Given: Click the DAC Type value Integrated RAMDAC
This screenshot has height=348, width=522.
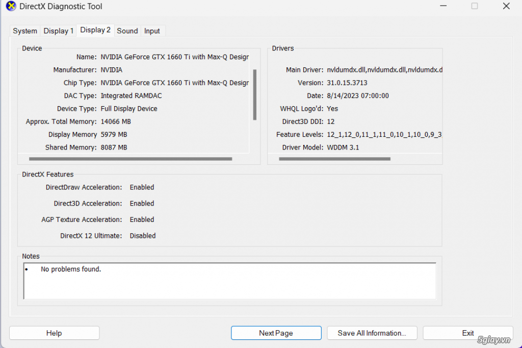Looking at the screenshot, I should tap(131, 95).
